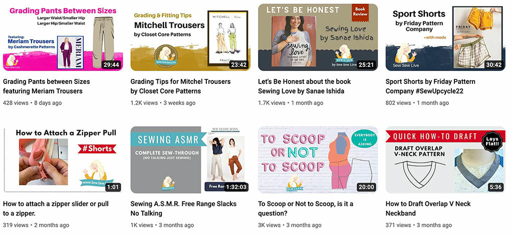Open the Zipper Pull Shorts thumbnail

pyautogui.click(x=63, y=159)
